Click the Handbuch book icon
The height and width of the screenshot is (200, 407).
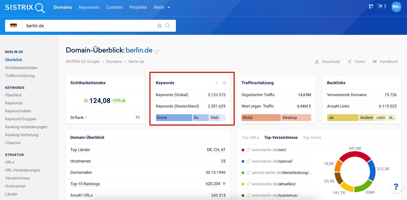click(374, 61)
